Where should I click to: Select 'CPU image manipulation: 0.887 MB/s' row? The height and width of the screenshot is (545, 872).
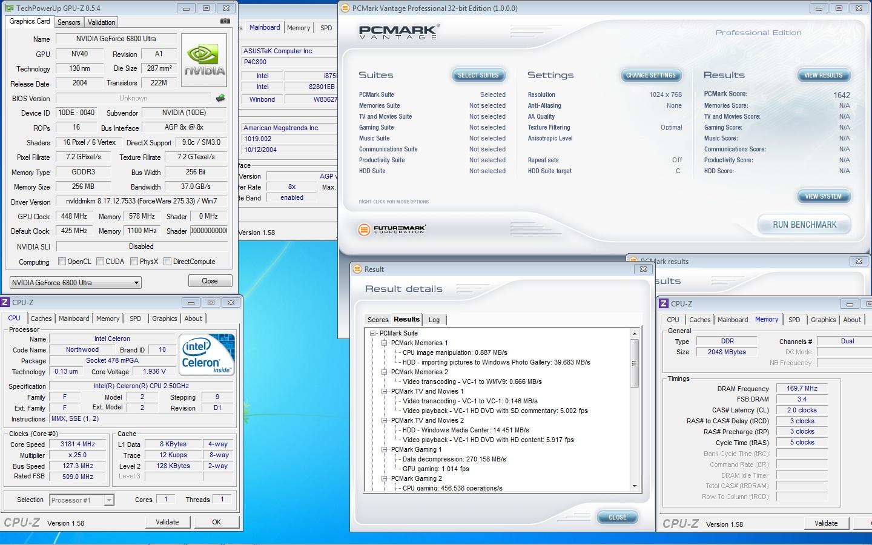[455, 352]
